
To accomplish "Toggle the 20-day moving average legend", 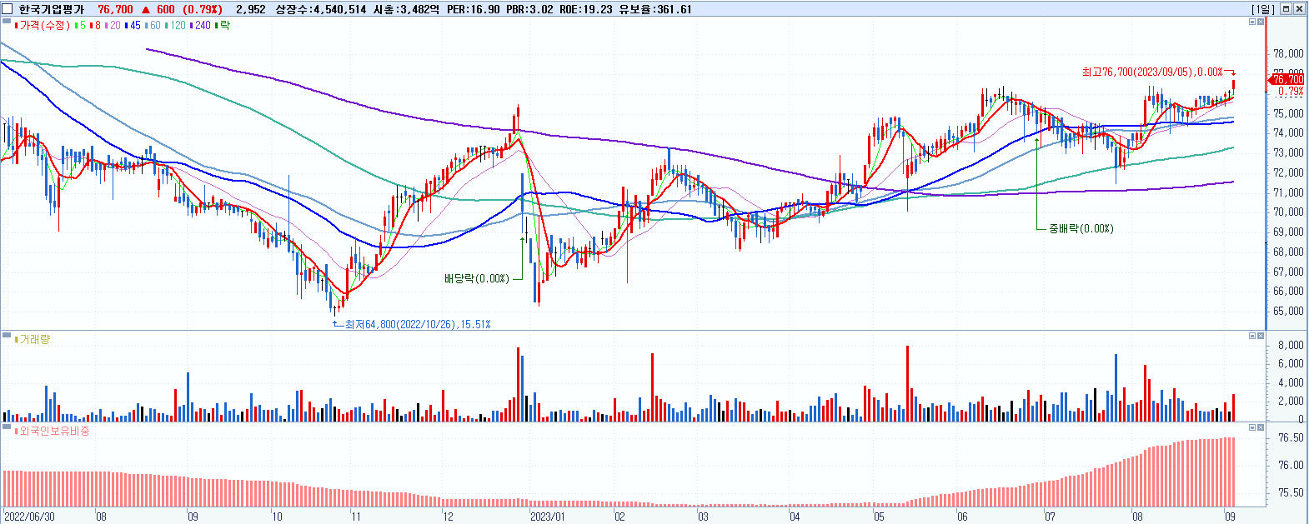I will [112, 26].
